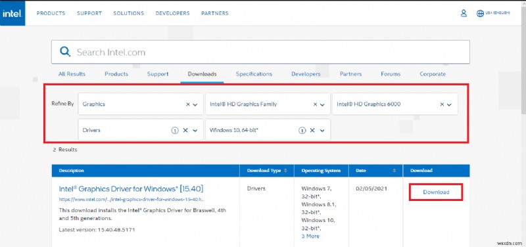Expand the 3 More operating systems link
Viewport: 526px width, 247px height.
310,236
